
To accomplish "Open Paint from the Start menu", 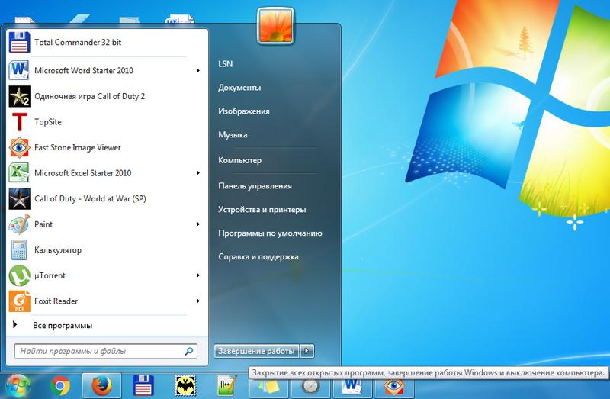I will click(105, 224).
